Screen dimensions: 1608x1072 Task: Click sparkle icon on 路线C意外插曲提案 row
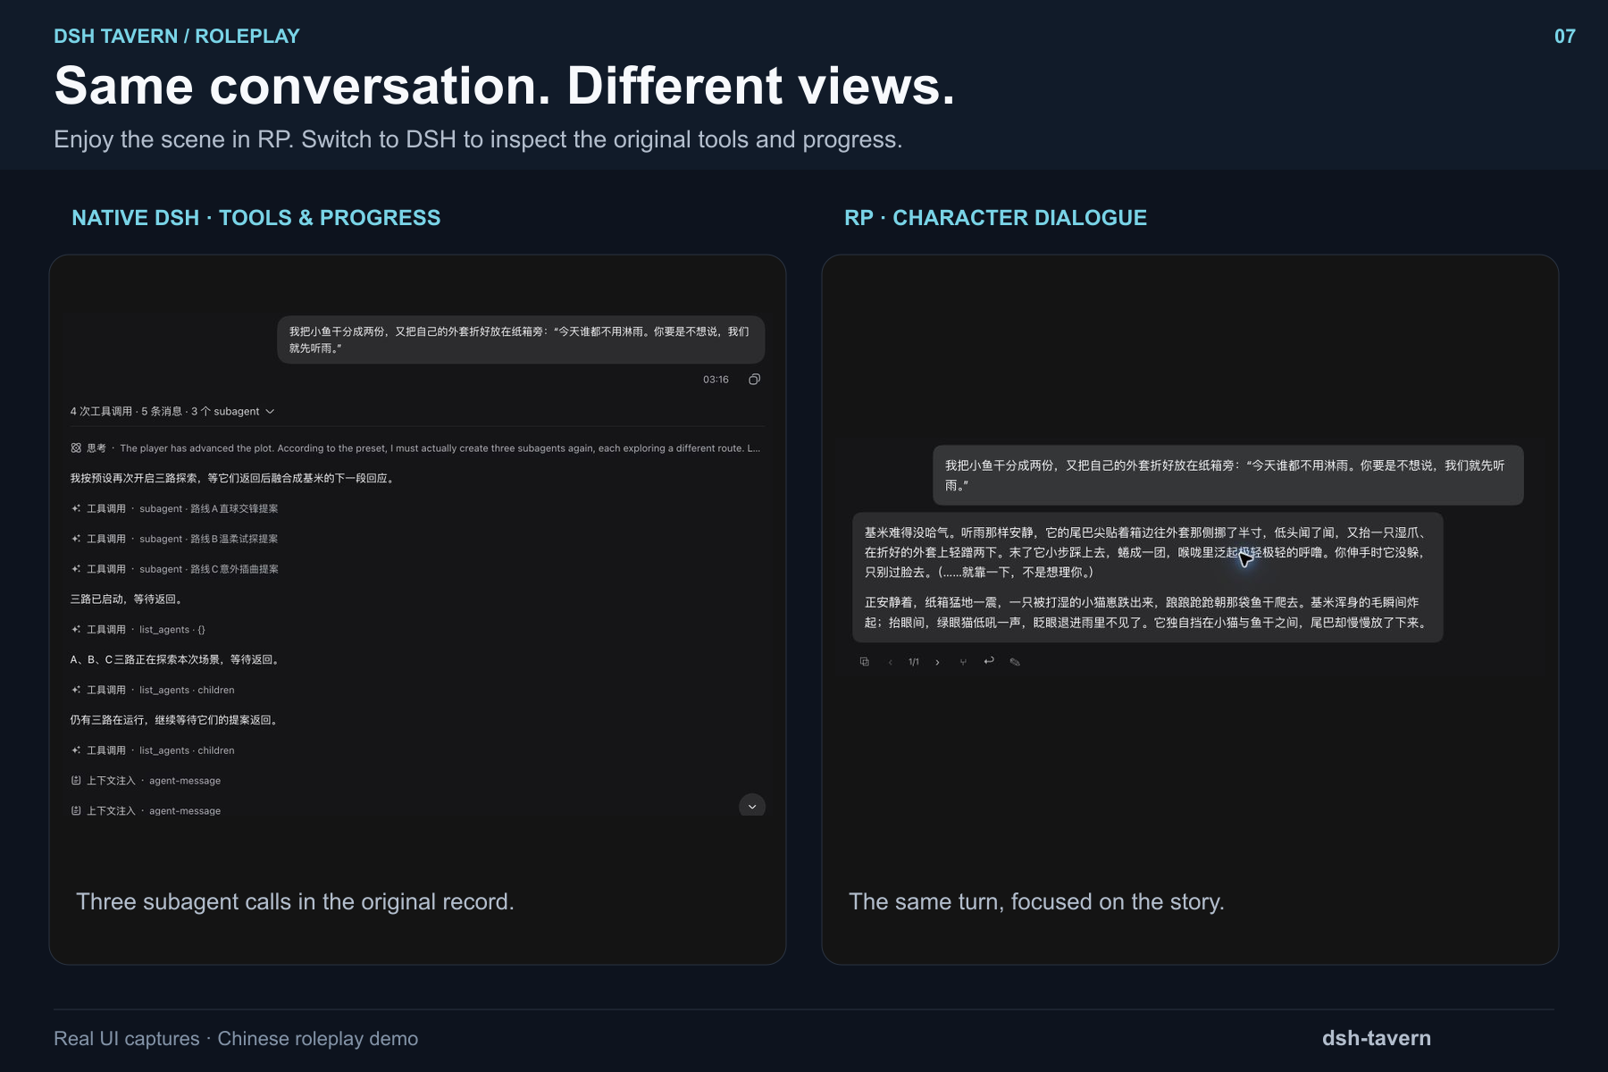pos(76,569)
